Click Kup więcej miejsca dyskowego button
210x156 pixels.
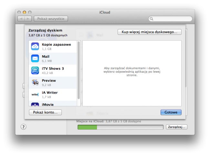150,32
